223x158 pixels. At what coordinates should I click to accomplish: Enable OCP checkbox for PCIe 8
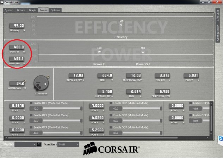111,127
